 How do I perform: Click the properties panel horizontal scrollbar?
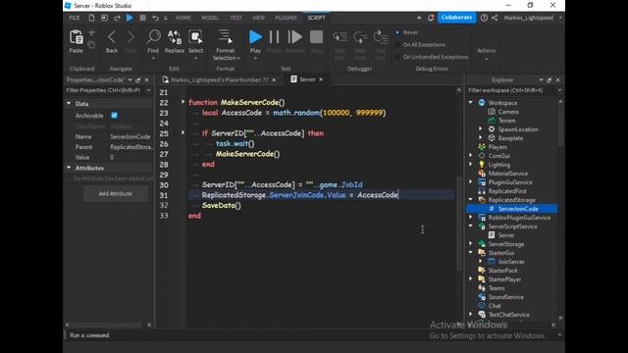pyautogui.click(x=108, y=325)
